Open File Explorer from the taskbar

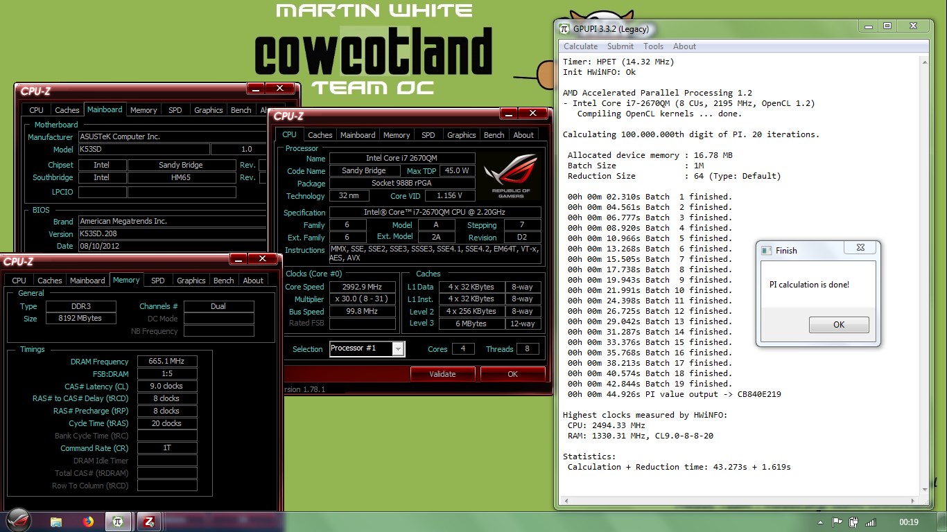point(56,522)
